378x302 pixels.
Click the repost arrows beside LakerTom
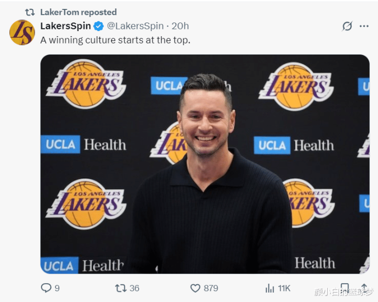pyautogui.click(x=30, y=12)
